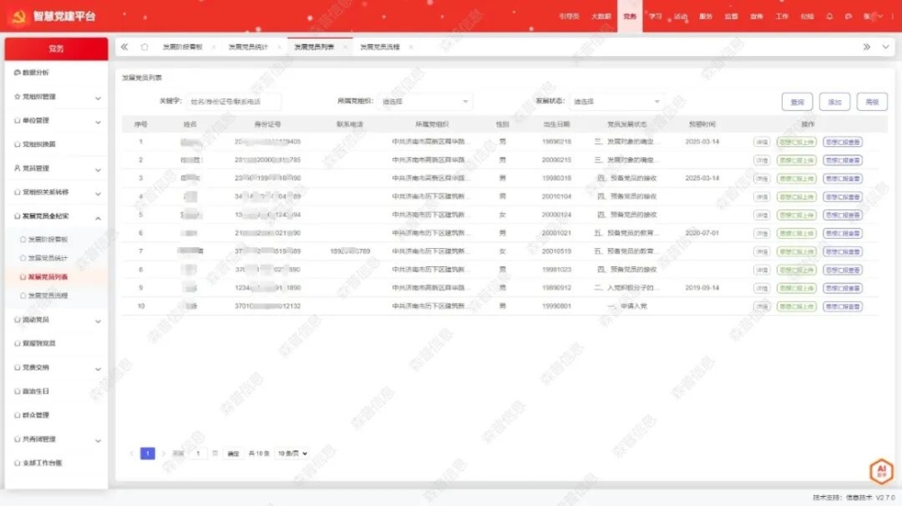
Task: Click the 详情 button in row 1
Action: 762,142
